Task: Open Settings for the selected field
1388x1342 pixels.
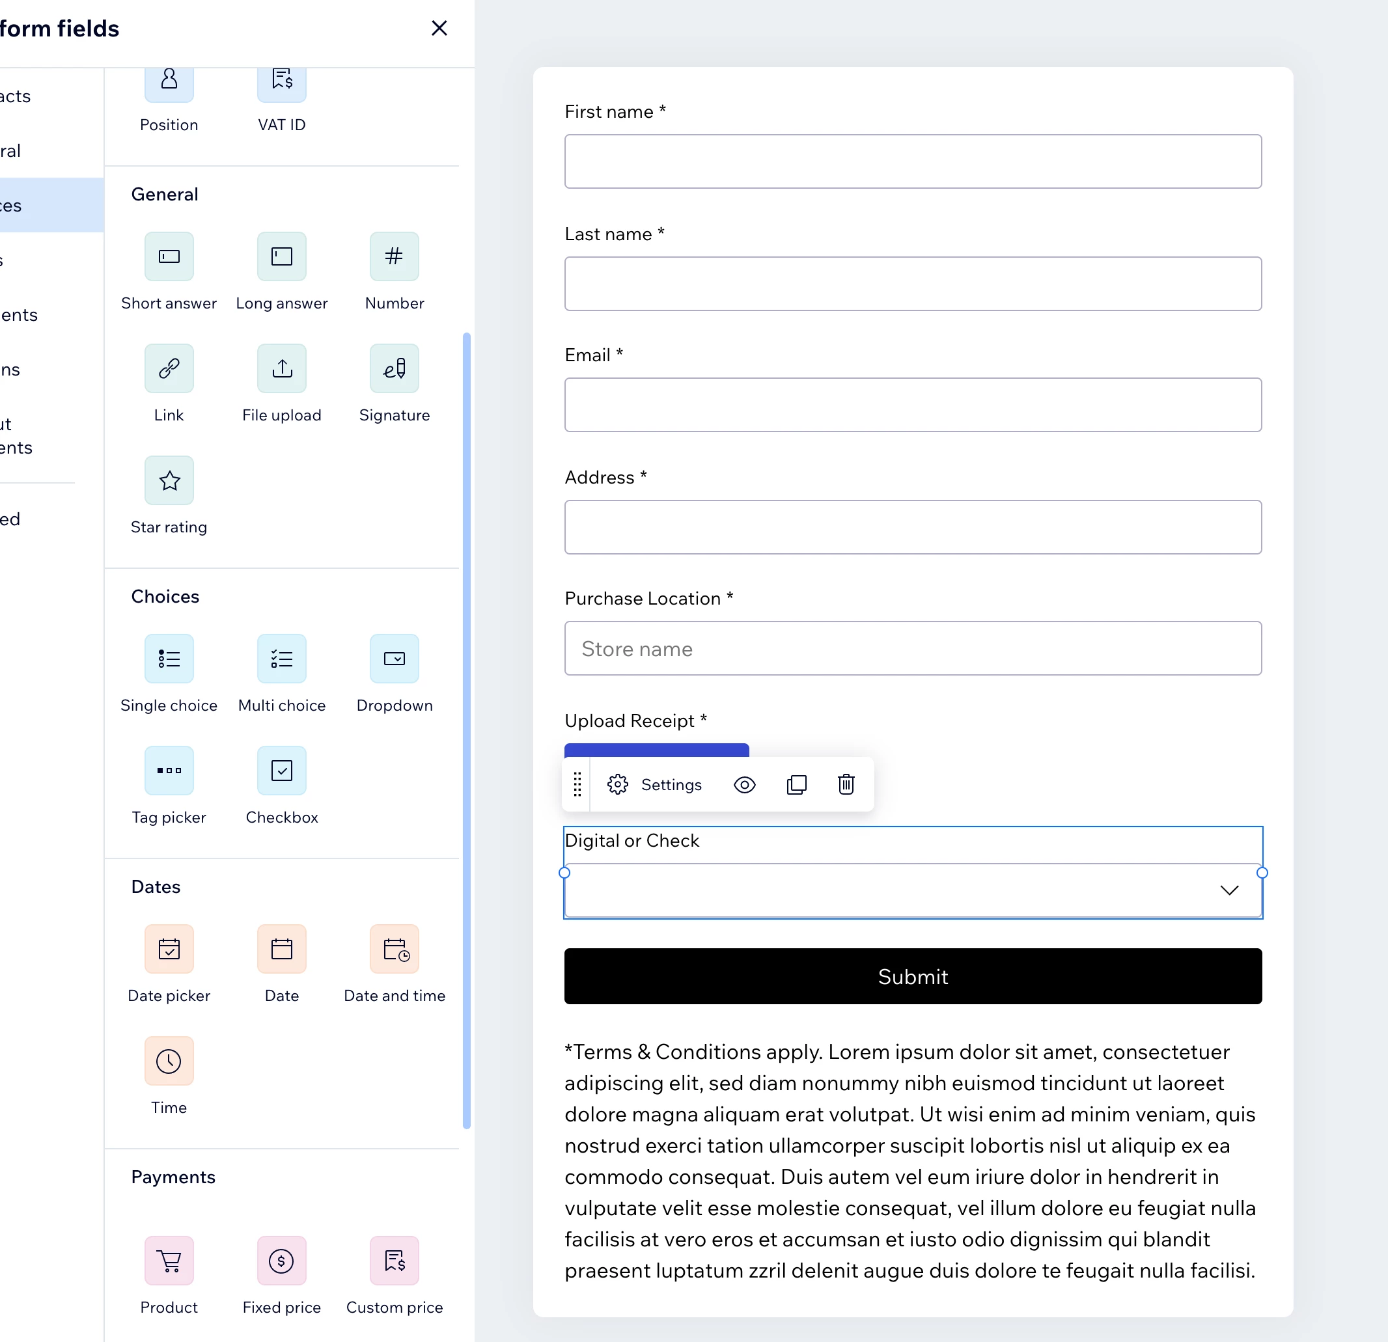Action: [654, 784]
